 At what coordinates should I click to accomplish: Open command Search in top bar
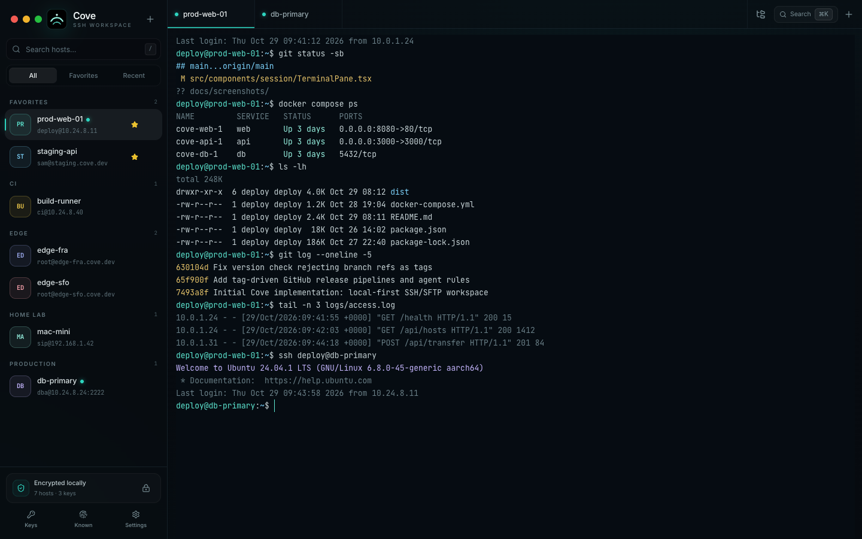pyautogui.click(x=806, y=14)
